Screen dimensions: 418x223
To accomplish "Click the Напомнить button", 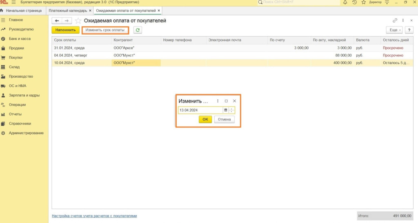I will pyautogui.click(x=65, y=30).
